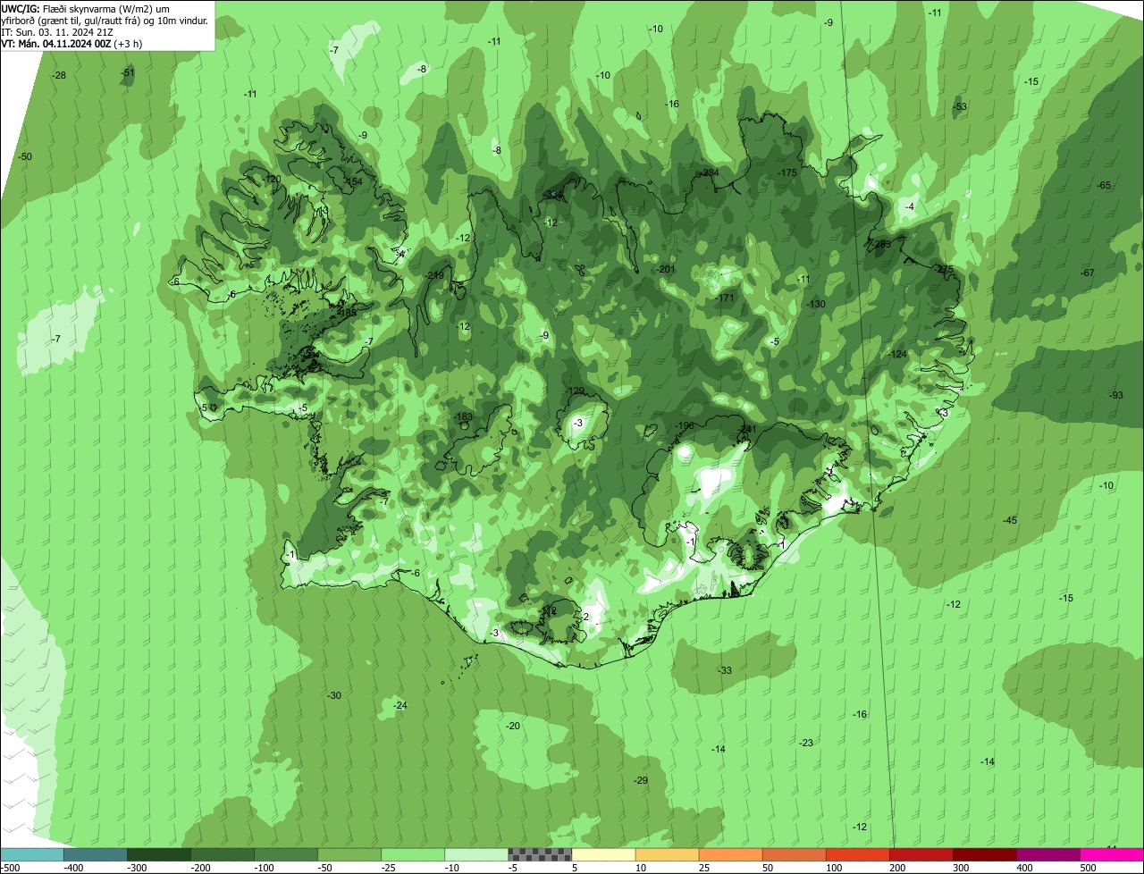The image size is (1144, 874).
Task: Click the -28 value on the map
Action: click(x=60, y=76)
